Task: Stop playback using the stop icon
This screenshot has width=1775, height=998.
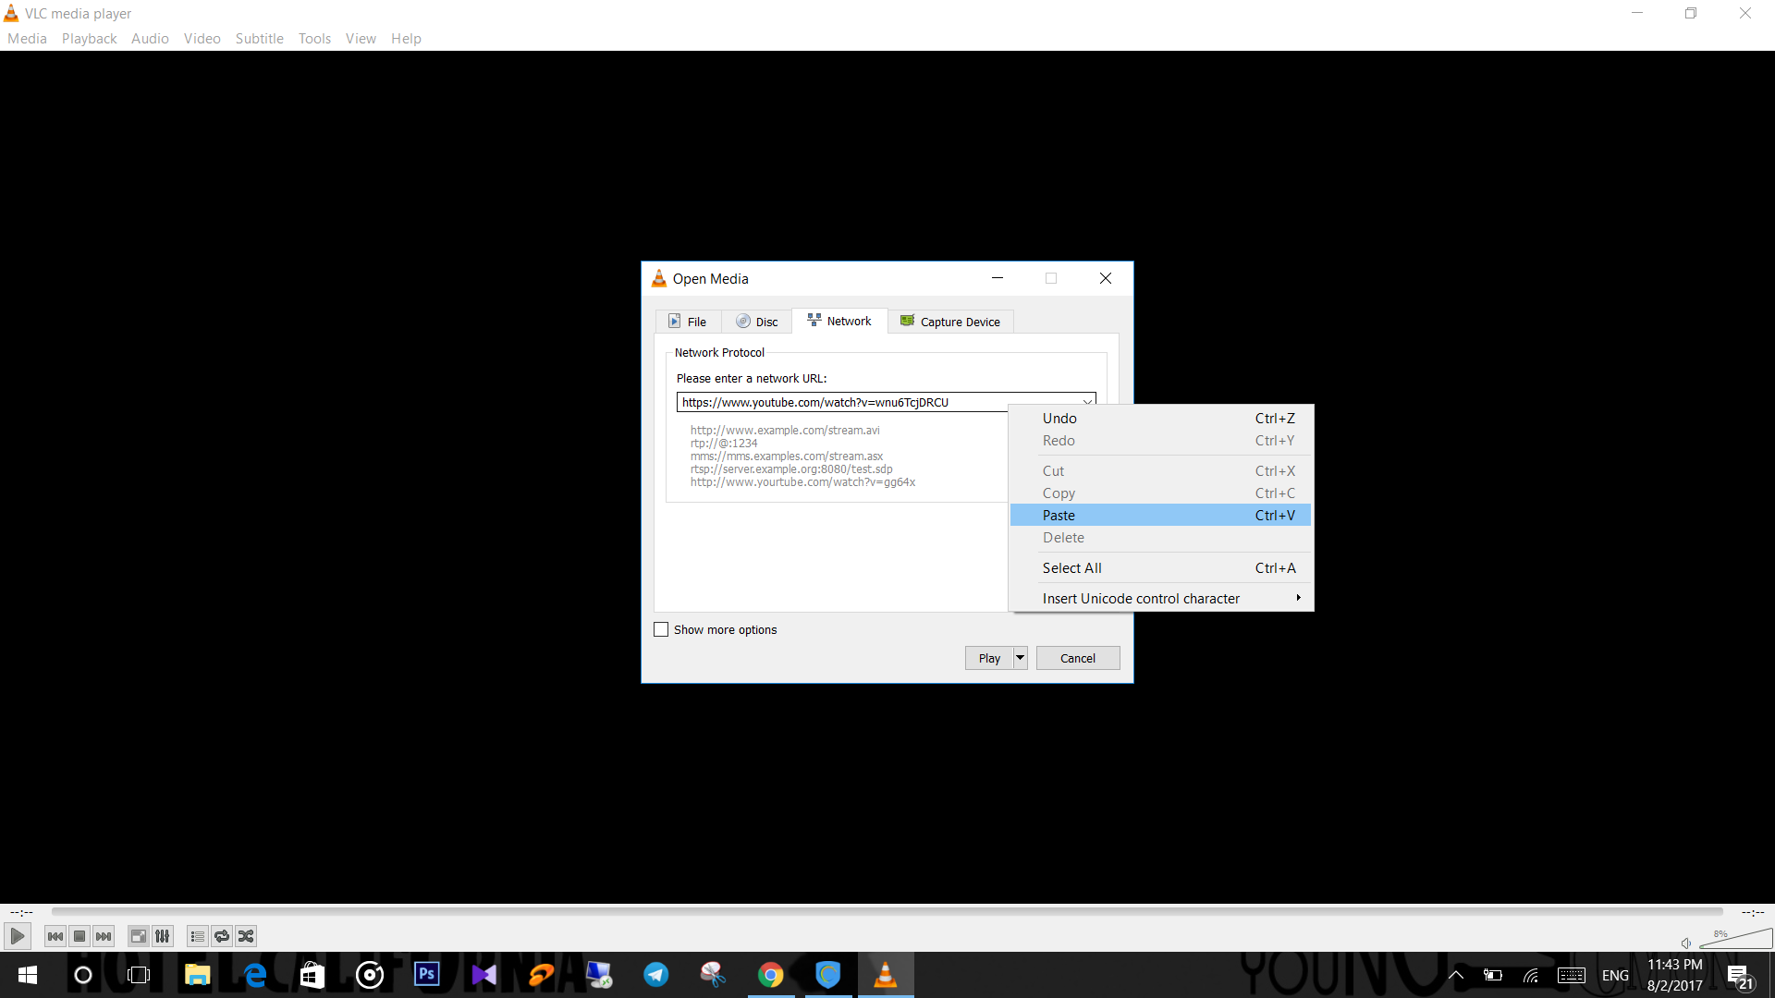Action: coord(80,935)
